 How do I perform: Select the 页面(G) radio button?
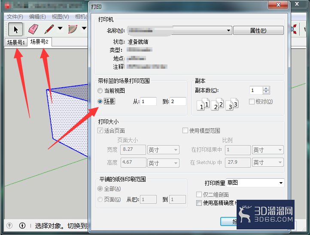[x=100, y=199]
